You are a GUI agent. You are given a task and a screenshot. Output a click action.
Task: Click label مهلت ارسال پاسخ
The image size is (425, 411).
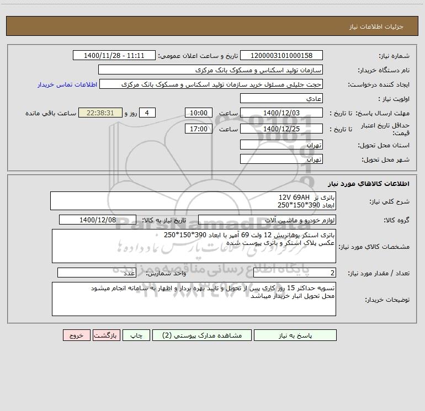382,113
